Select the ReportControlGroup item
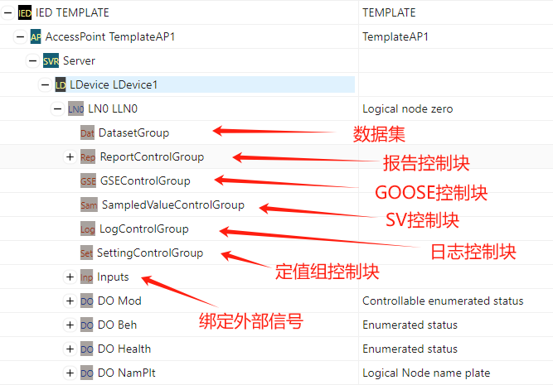The width and height of the screenshot is (553, 385). 152,156
